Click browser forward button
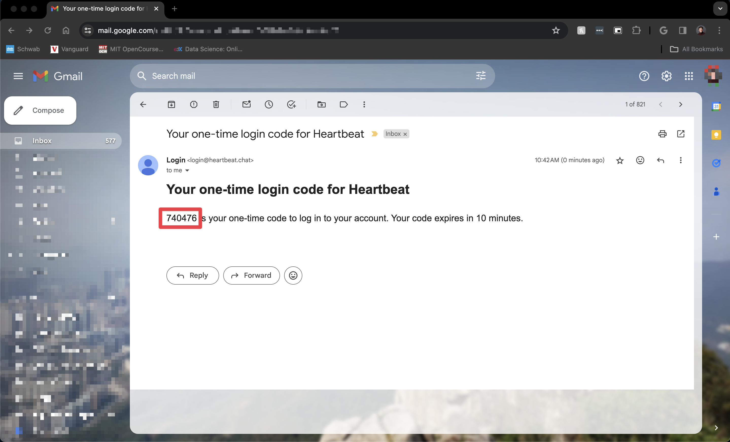Image resolution: width=730 pixels, height=442 pixels. click(x=29, y=30)
